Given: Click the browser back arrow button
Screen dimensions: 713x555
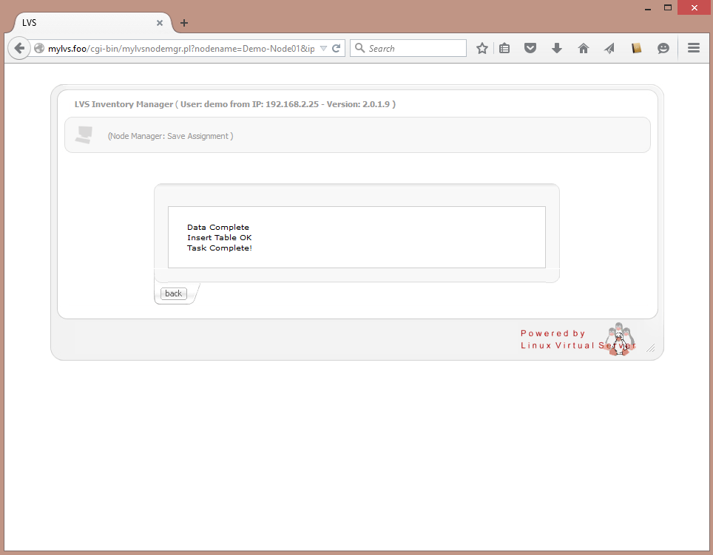Looking at the screenshot, I should click(x=20, y=48).
